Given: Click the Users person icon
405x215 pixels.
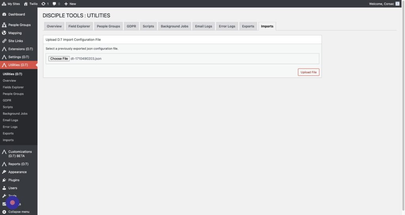Looking at the screenshot, I should (x=4, y=188).
